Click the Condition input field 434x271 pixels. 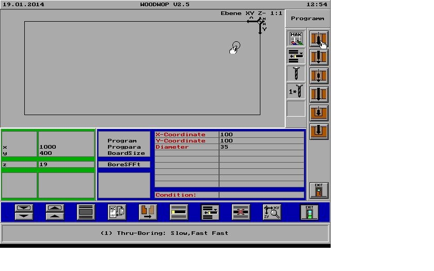[x=261, y=195]
